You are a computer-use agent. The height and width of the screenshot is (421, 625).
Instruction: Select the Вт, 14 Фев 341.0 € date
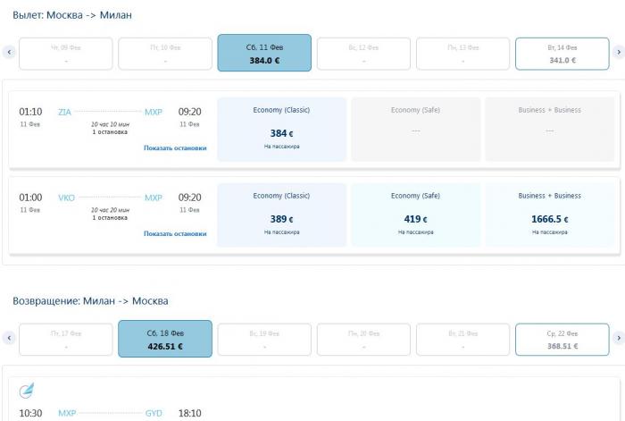tap(562, 53)
